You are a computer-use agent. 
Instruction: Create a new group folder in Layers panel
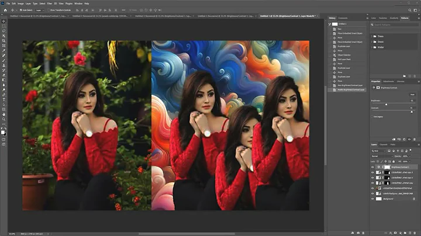[x=405, y=233]
